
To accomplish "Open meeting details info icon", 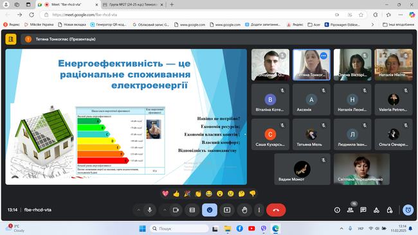I will (x=337, y=210).
